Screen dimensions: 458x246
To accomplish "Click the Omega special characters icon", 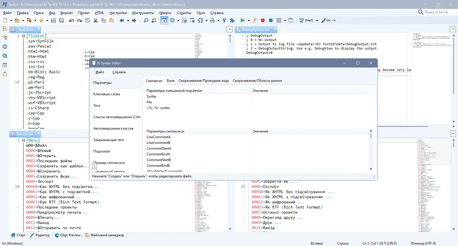I will coord(200,20).
